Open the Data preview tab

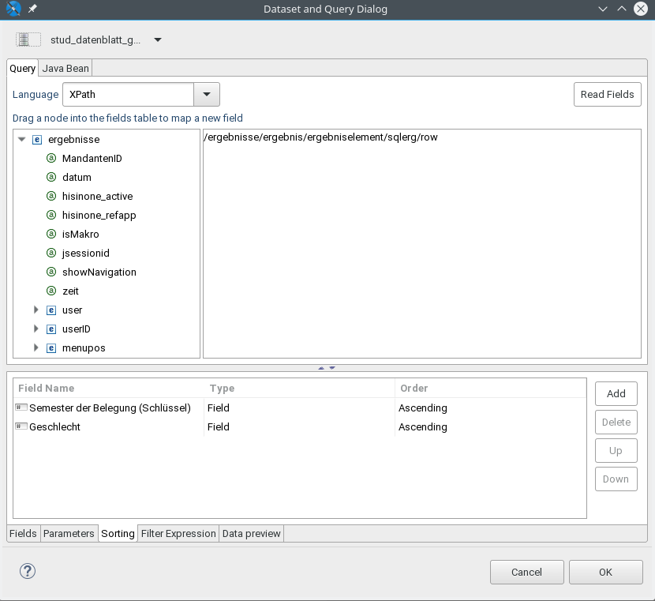pos(251,533)
